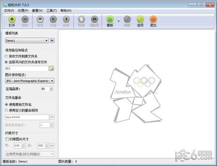Open the dropdown arrow beside New#### field
Screen dimensions: 217x166
click(52, 117)
